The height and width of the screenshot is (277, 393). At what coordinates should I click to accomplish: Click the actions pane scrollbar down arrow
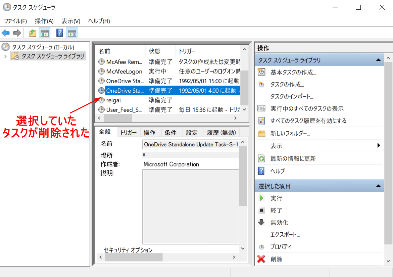click(x=388, y=261)
